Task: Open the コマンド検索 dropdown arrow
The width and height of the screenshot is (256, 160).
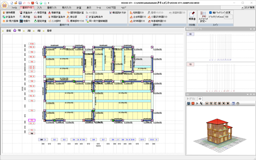Action: click(242, 8)
